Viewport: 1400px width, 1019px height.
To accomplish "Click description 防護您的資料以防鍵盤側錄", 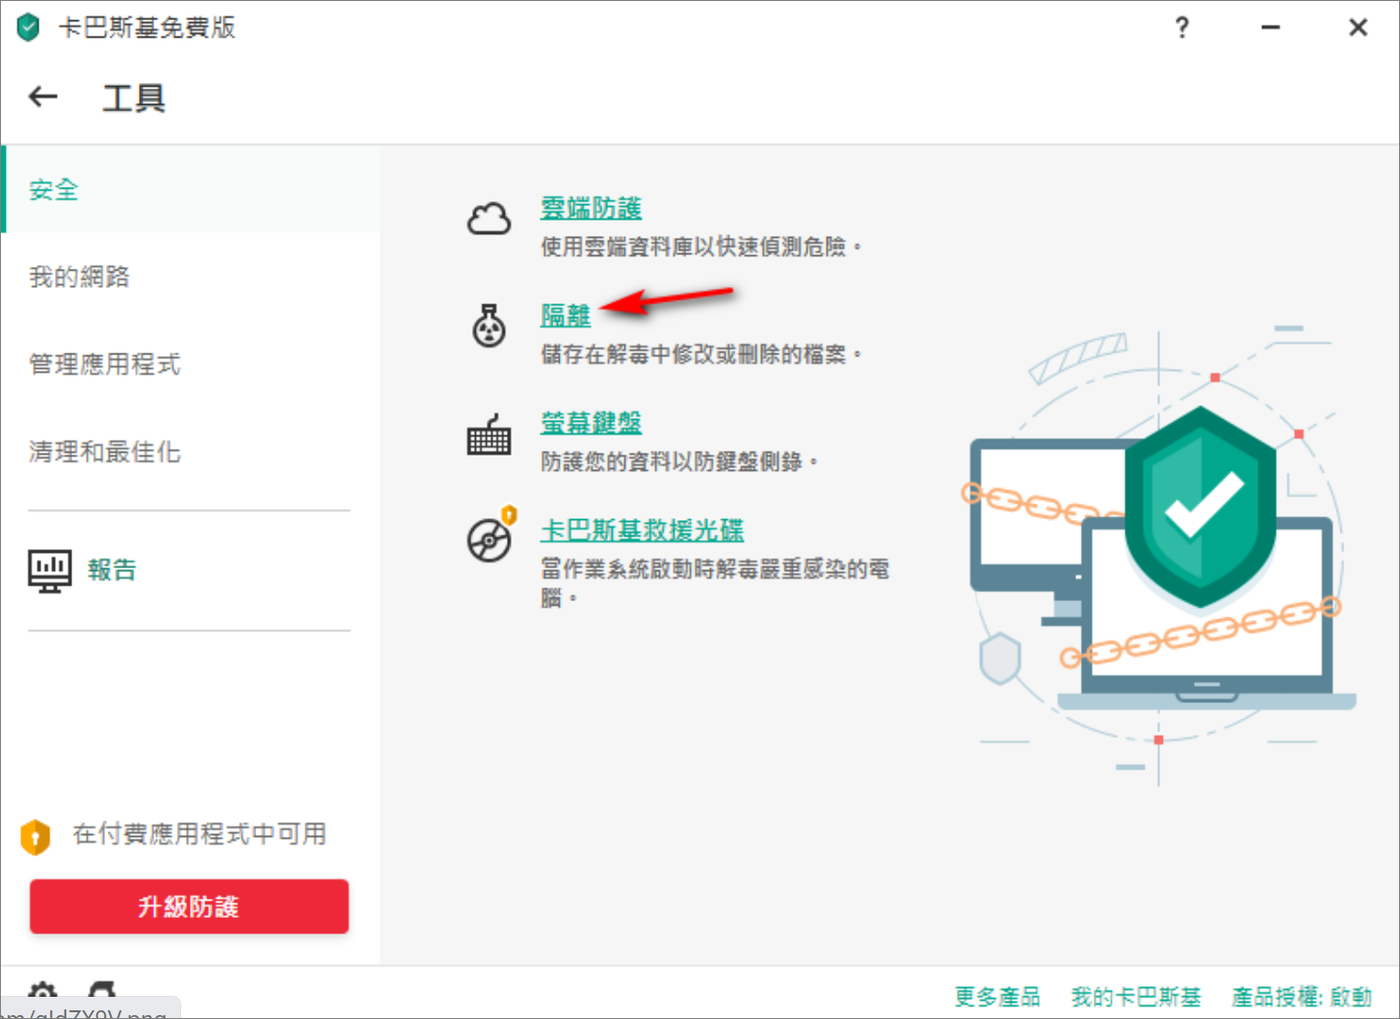I will click(x=679, y=462).
